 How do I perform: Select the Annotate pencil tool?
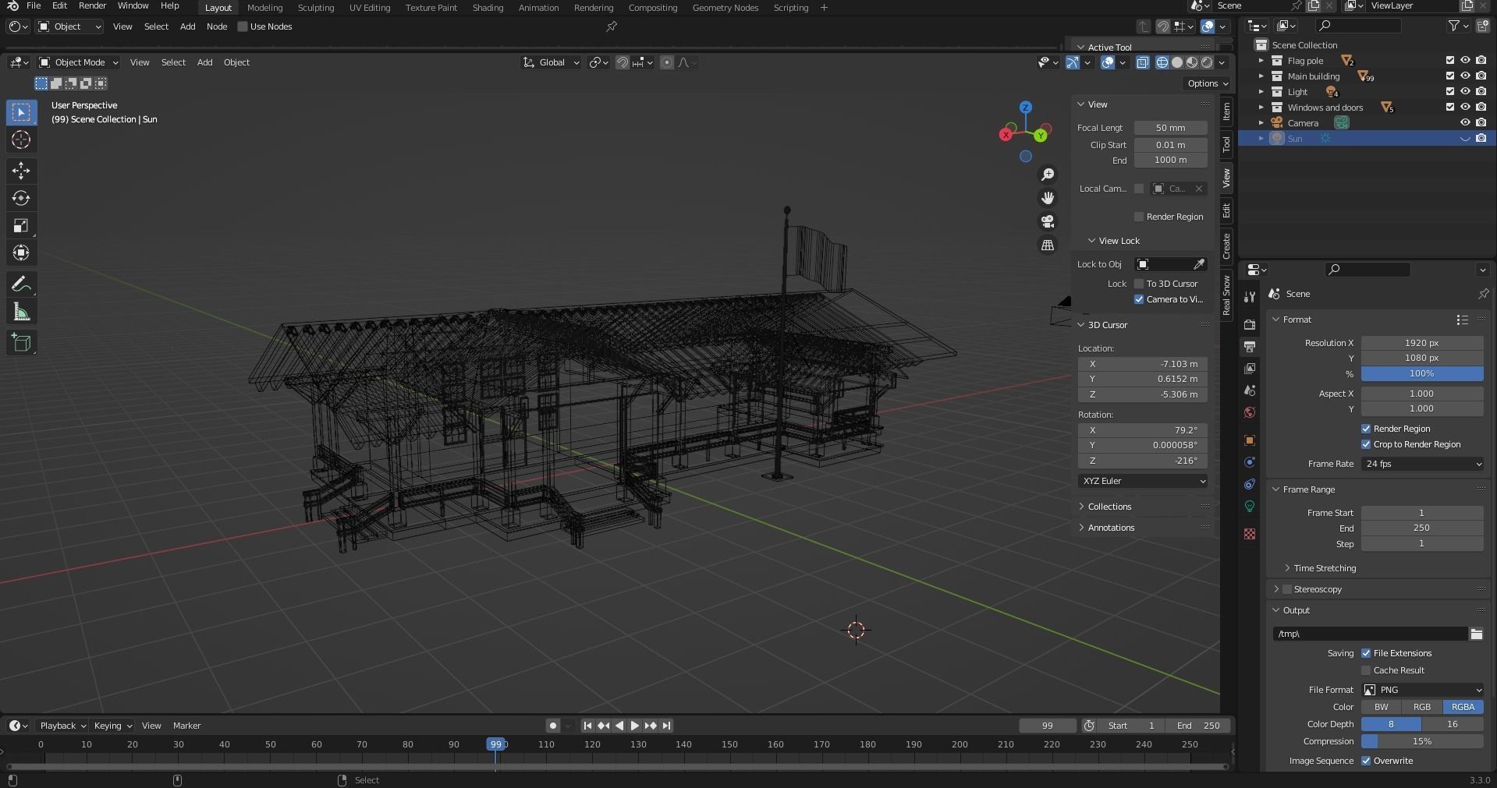pos(21,284)
